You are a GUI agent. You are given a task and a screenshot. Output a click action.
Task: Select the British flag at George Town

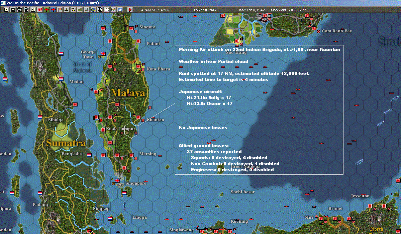103,54
